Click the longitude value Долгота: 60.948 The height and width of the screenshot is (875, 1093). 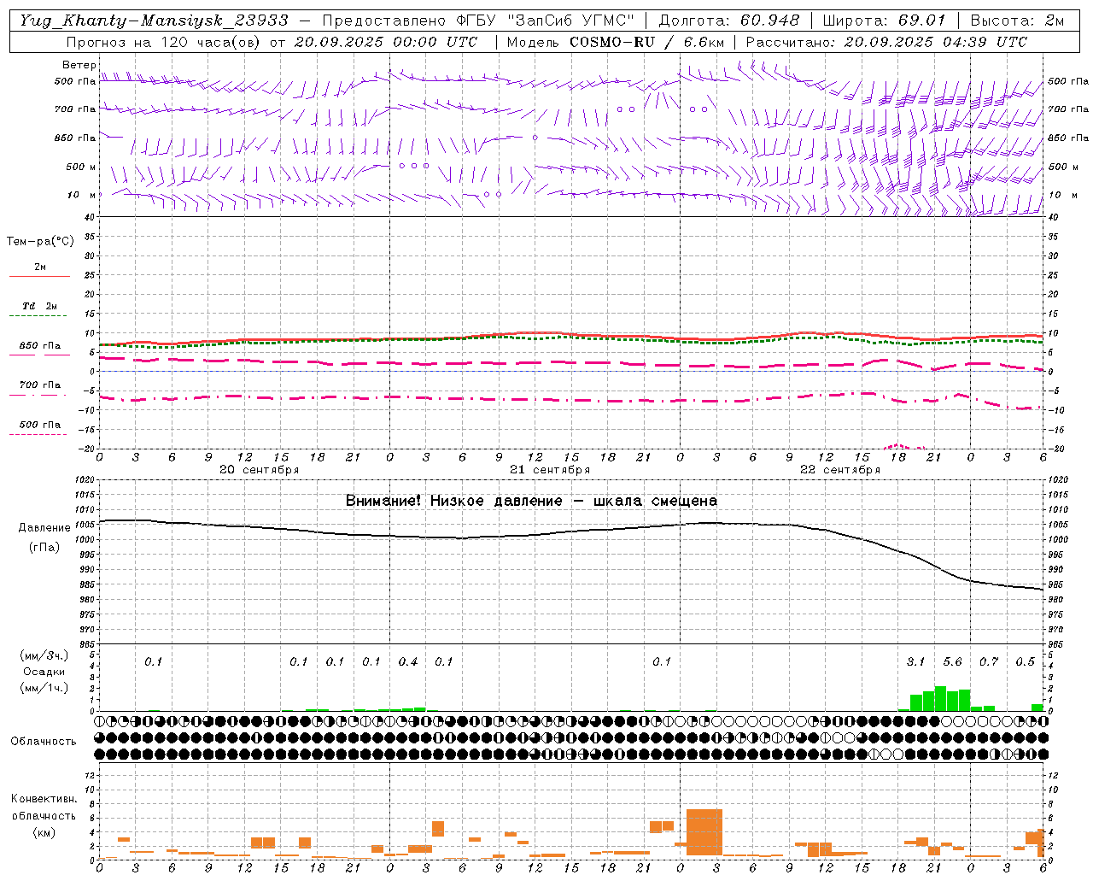point(729,21)
